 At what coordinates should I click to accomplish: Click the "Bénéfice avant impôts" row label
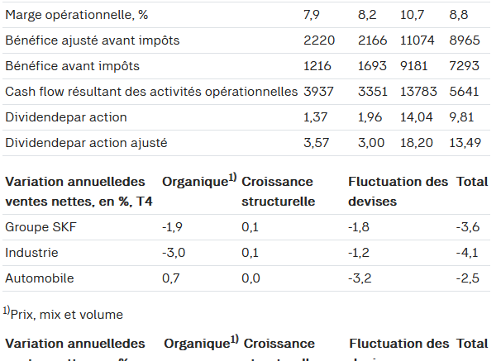(72, 65)
